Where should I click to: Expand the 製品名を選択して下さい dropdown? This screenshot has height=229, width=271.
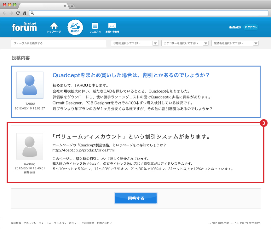pos(235,43)
